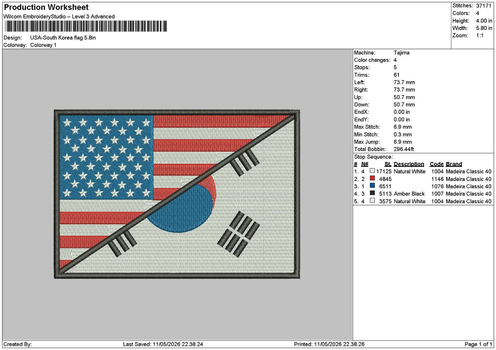
Task: Click stitch count 3575 in stop 5
Action: coord(385,201)
